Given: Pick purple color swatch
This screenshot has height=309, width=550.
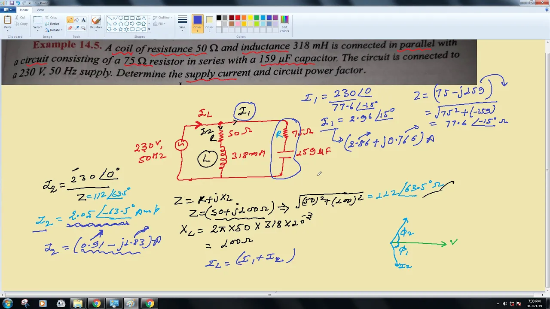Looking at the screenshot, I should (x=275, y=18).
